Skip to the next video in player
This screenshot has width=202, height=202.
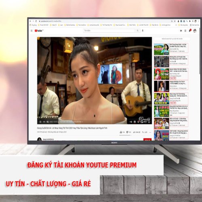[44, 122]
